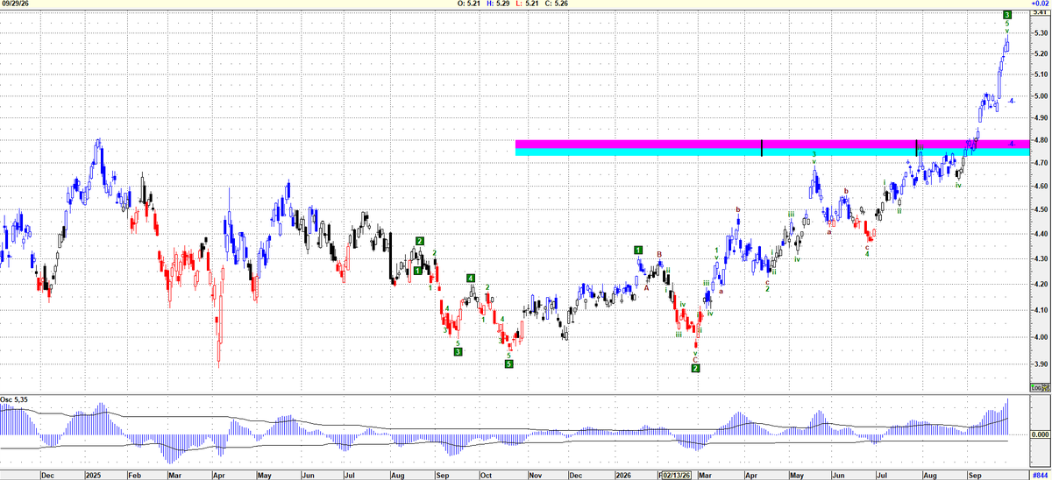Viewport: 1052px width, 480px height.
Task: Click the Osc 5,35 indicator label
Action: 15,400
